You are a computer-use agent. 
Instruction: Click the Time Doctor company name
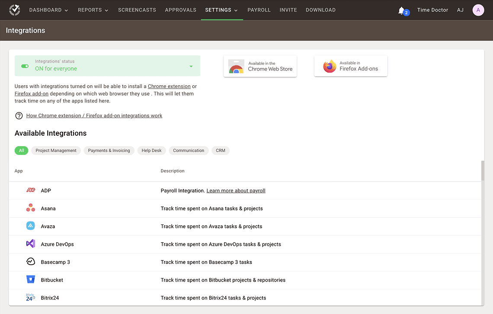coord(432,10)
